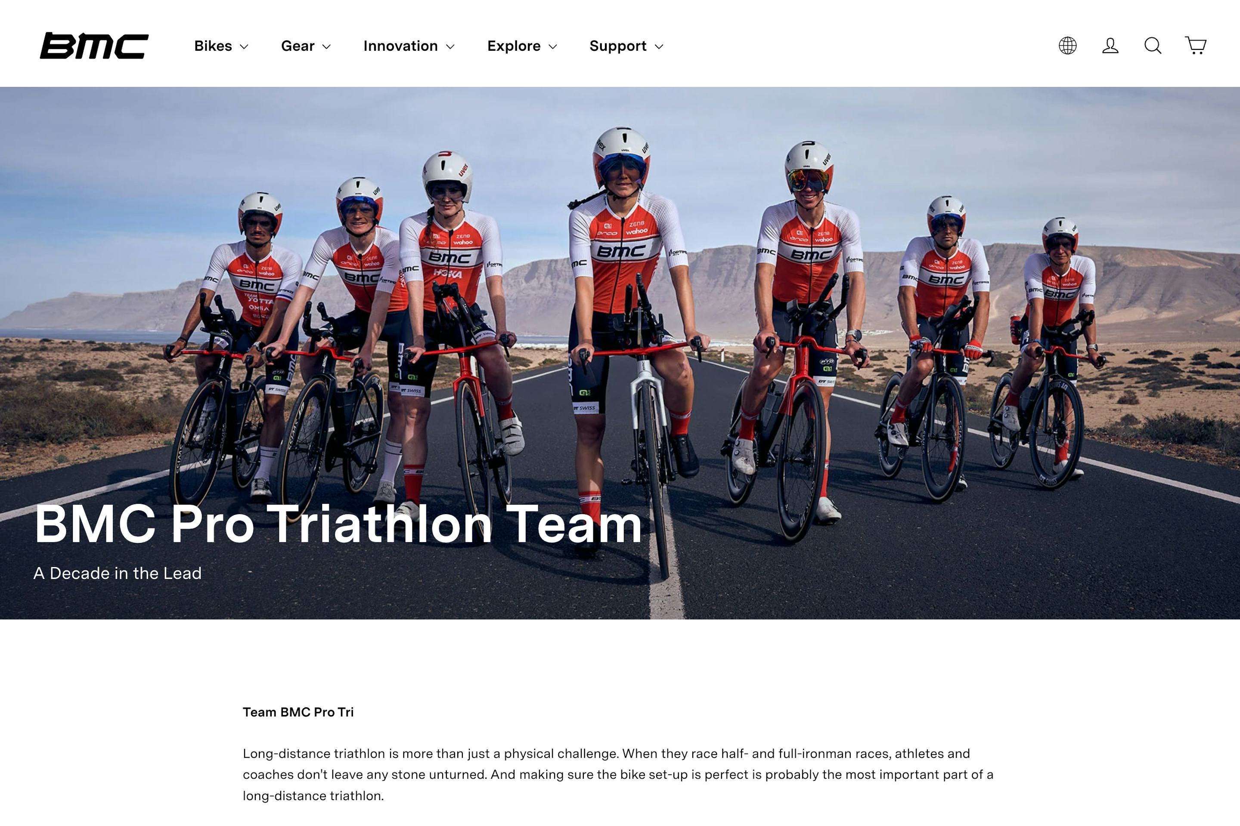Open the Gear menu label
Image resolution: width=1240 pixels, height=826 pixels.
(298, 46)
